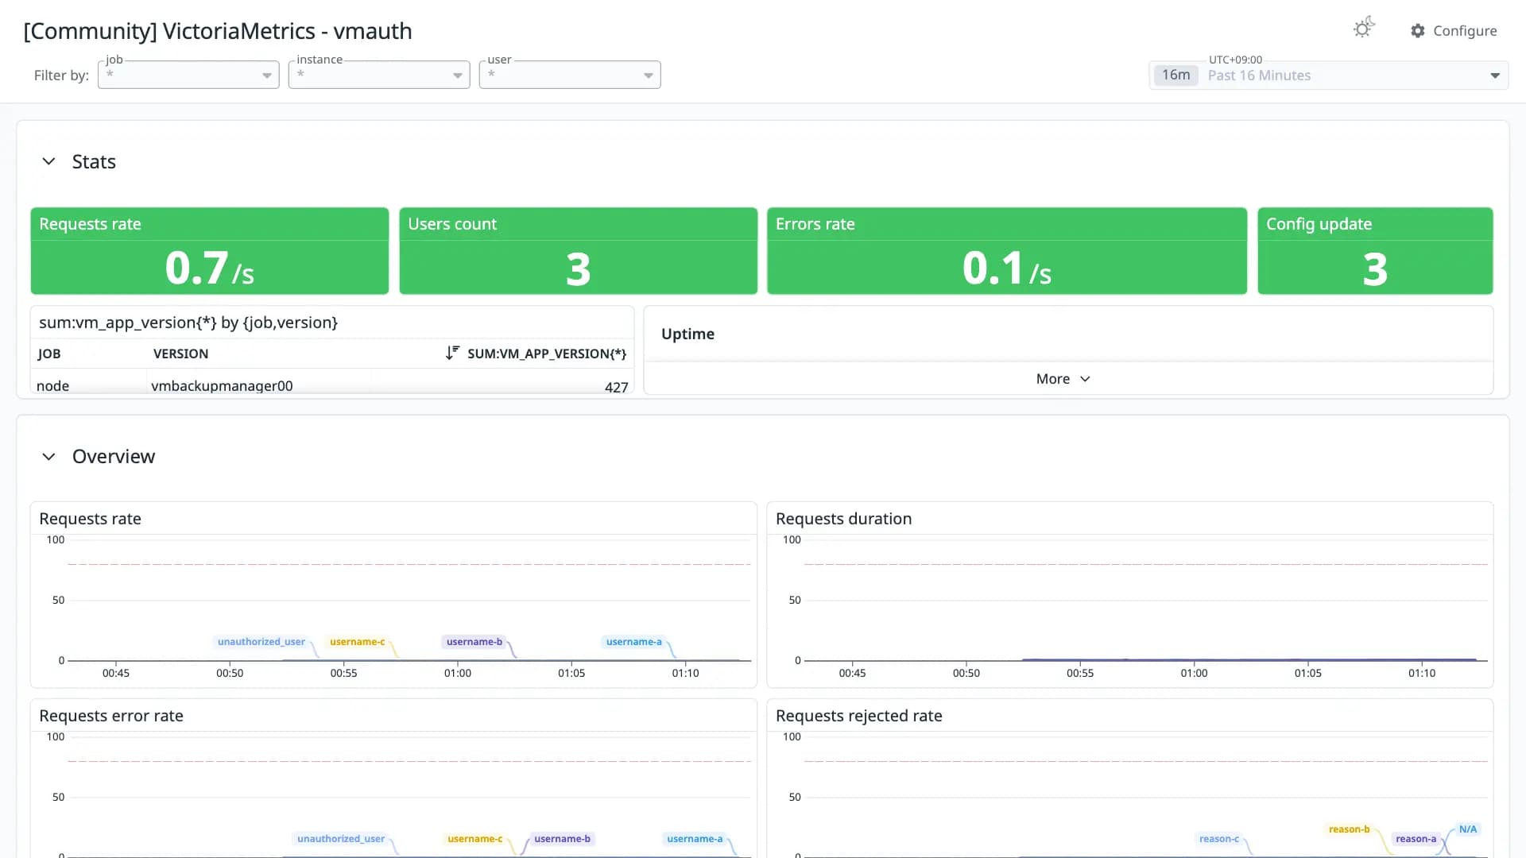Click the vmbackupmanager00 version cell

[x=222, y=386]
